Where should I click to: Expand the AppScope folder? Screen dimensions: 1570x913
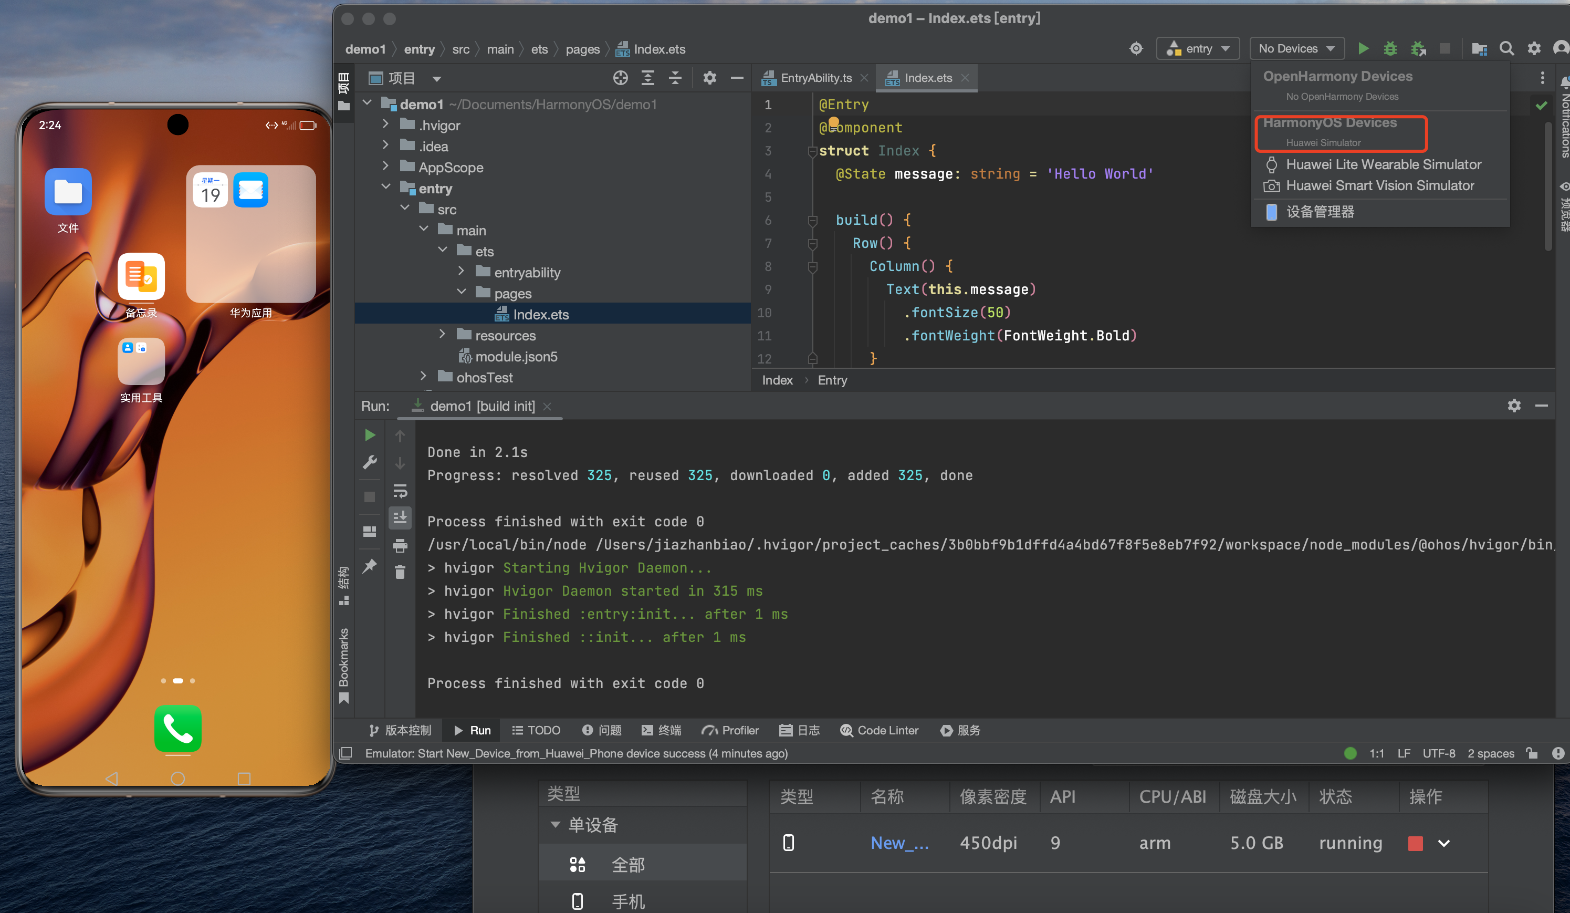click(385, 166)
